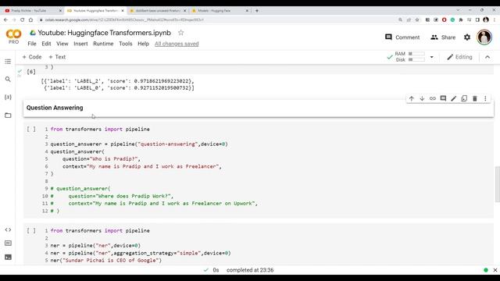
Task: Open the Chrome profile avatar in toolbar
Action: point(486,20)
